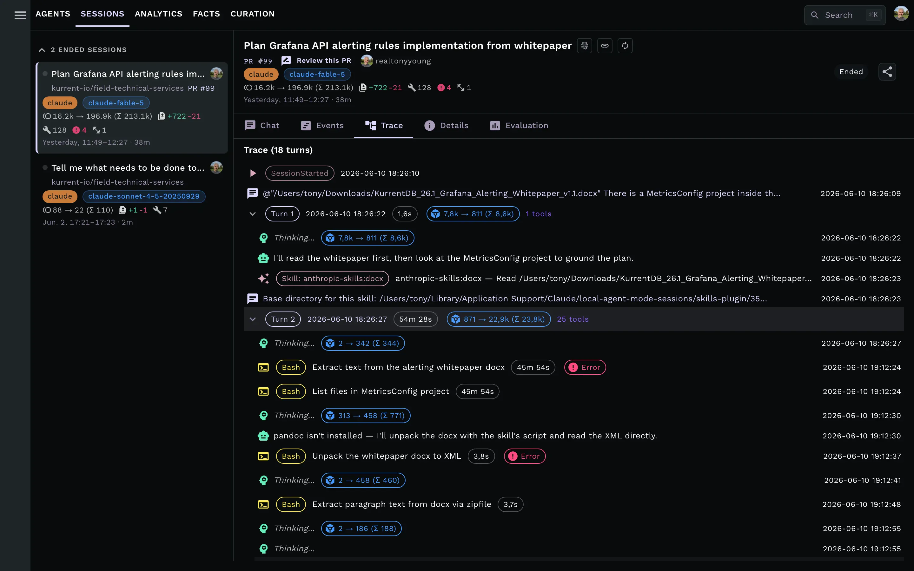This screenshot has height=571, width=914.
Task: Click the thinking icon at 18:26:22
Action: 263,238
